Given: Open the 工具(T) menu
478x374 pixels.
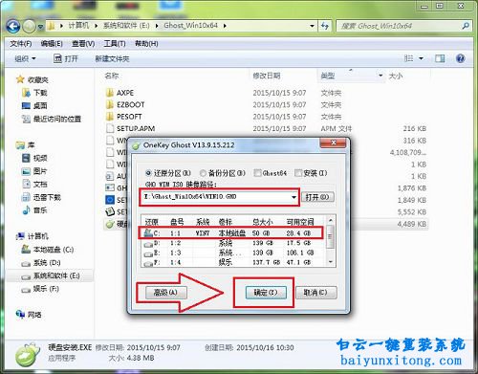Looking at the screenshot, I should click(x=115, y=44).
